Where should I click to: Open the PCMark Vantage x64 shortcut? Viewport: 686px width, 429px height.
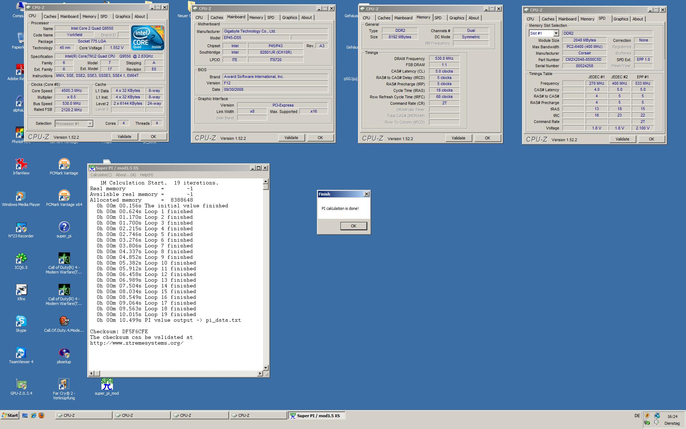64,198
